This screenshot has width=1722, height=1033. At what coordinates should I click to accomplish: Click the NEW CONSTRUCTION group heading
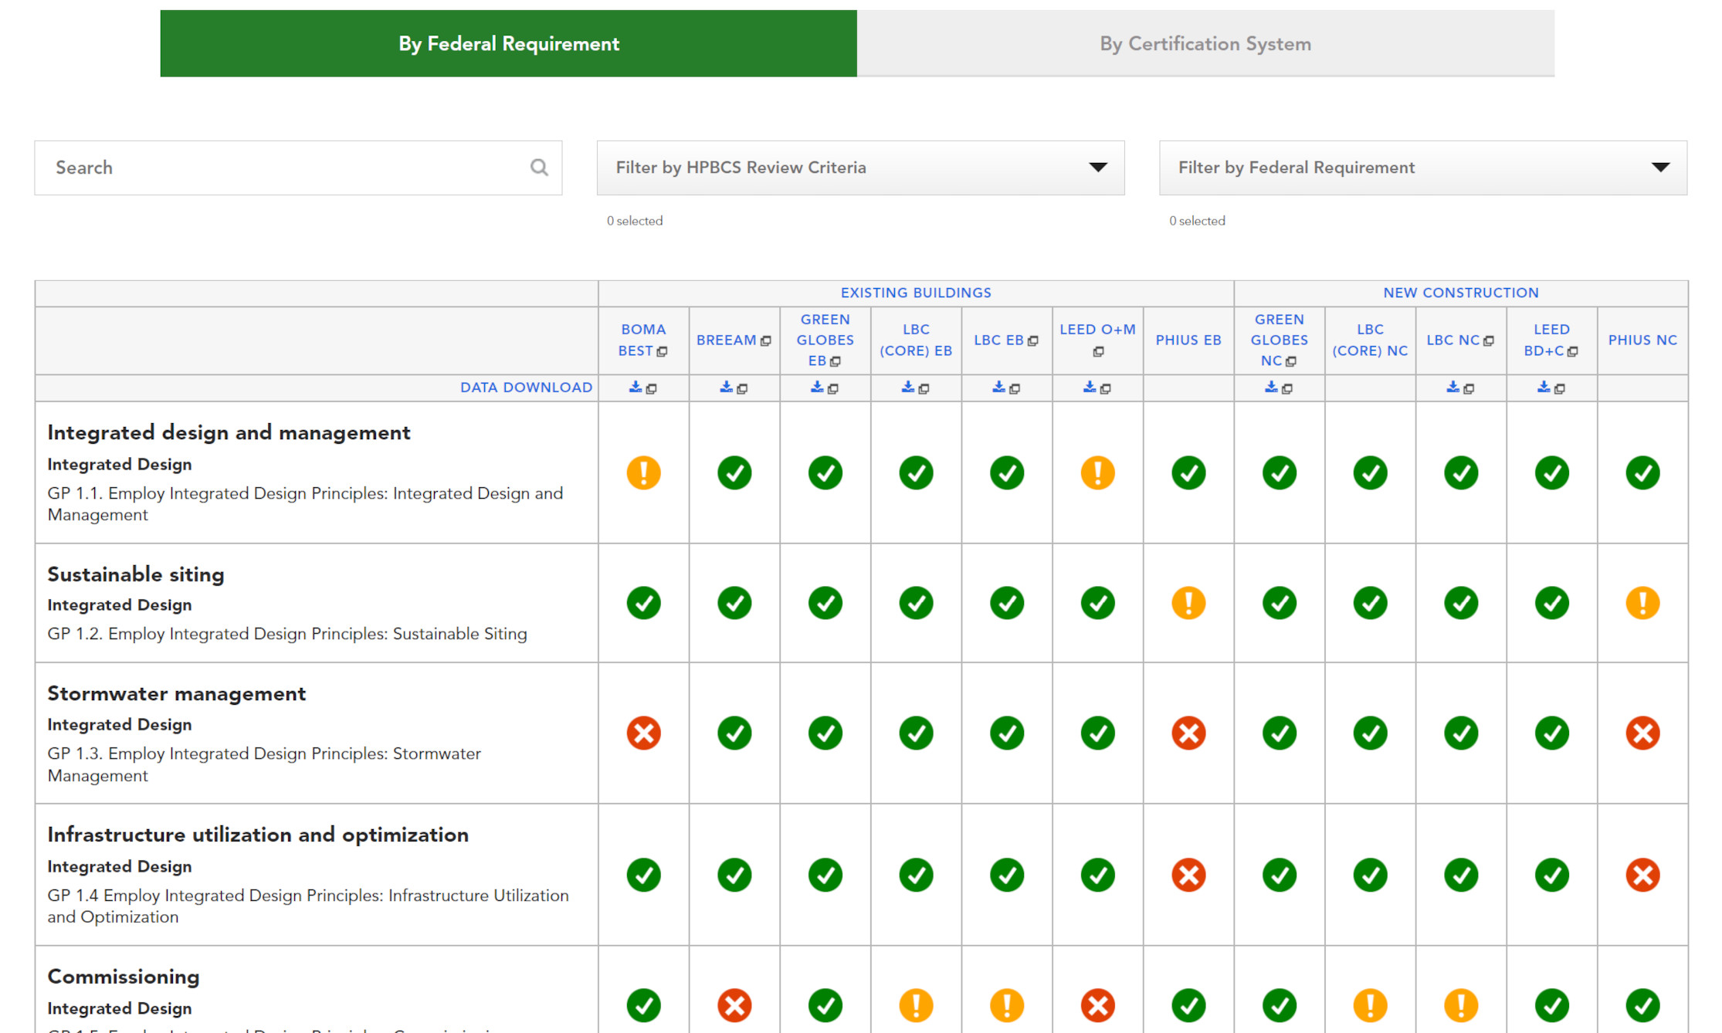point(1461,293)
